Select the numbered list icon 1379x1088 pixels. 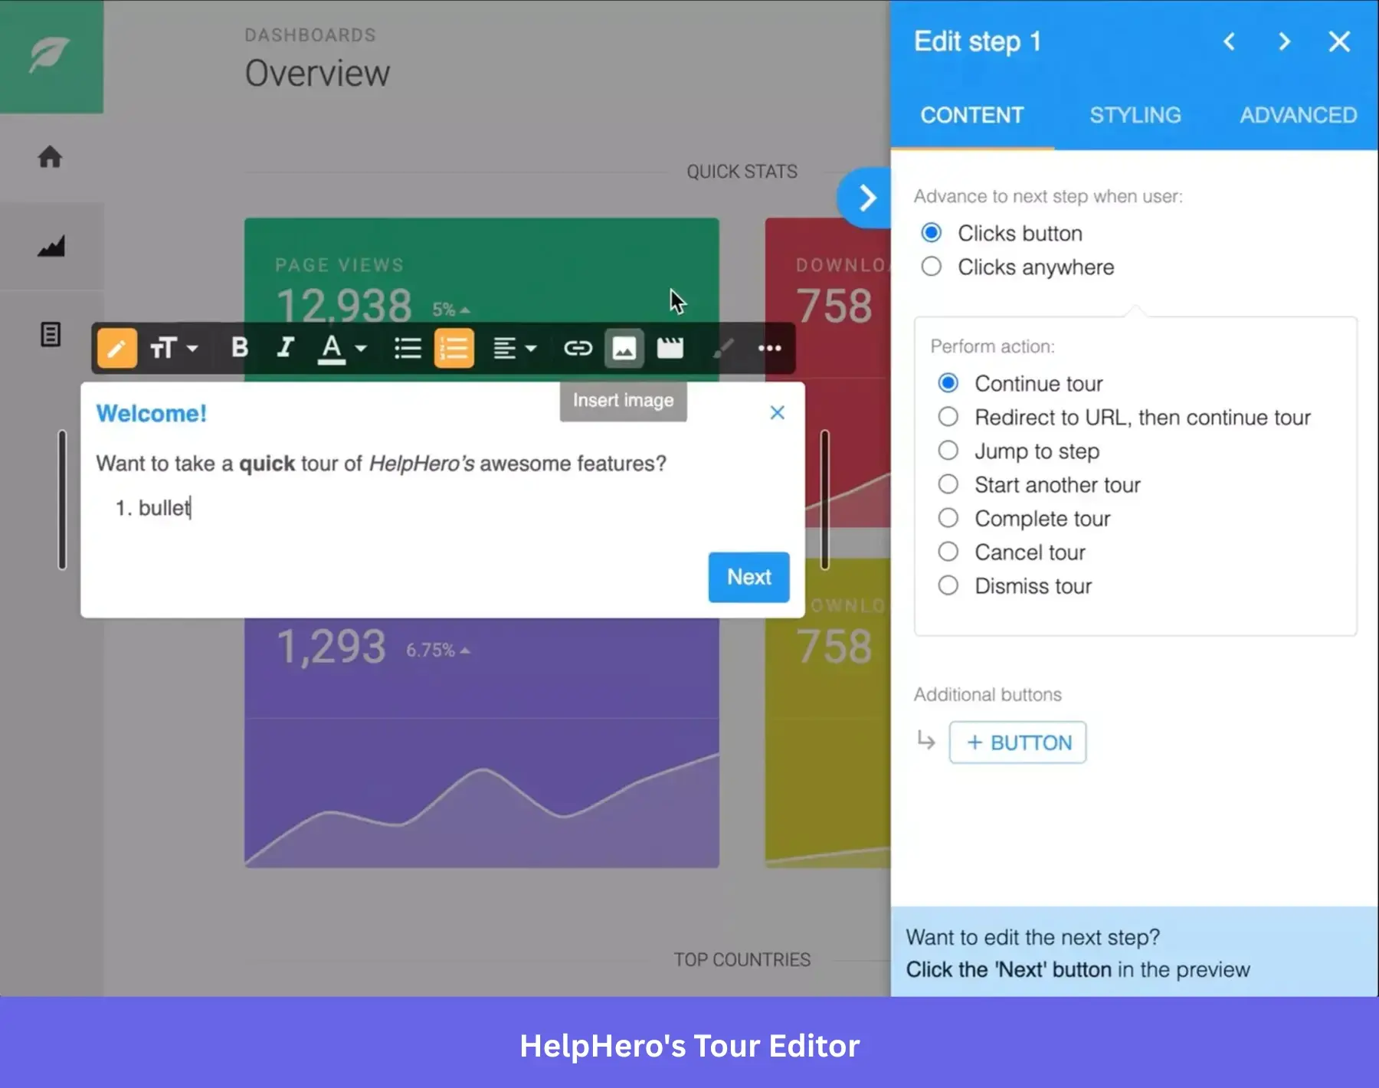coord(454,349)
